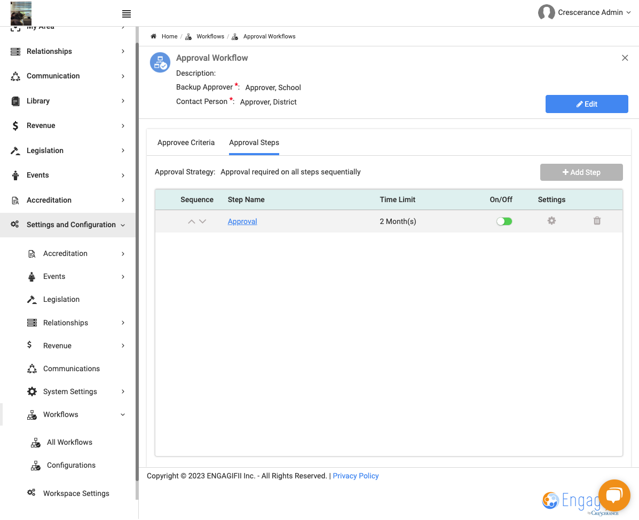Image resolution: width=639 pixels, height=520 pixels.
Task: Click the System Settings gear icon
Action: [x=32, y=391]
